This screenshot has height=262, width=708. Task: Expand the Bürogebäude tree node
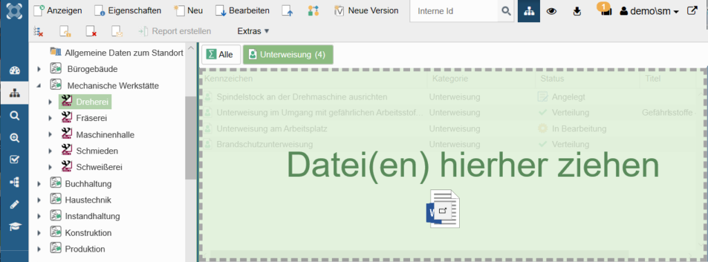tap(39, 69)
